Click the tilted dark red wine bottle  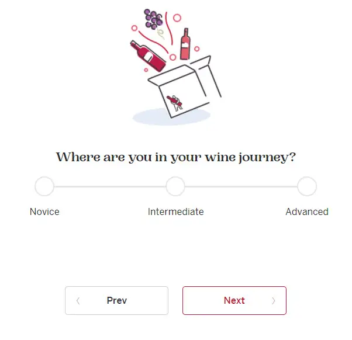(148, 56)
